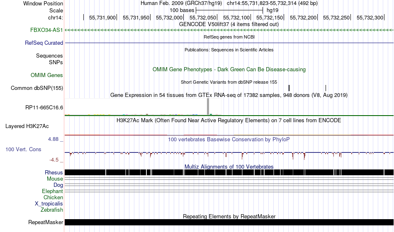Click the 'RefSeq genes from NCBI' title
394x232 pixels.
[229, 37]
